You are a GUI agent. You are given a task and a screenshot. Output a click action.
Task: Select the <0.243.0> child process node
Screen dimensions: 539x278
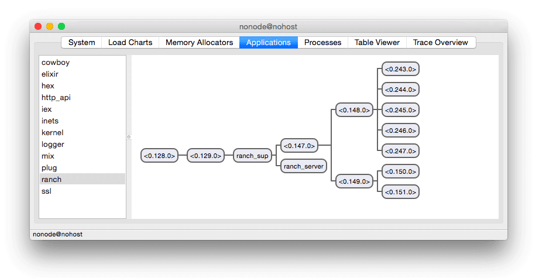pos(400,69)
